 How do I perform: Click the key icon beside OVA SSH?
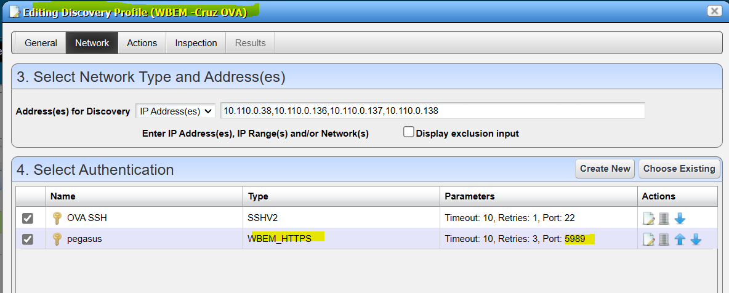point(57,218)
